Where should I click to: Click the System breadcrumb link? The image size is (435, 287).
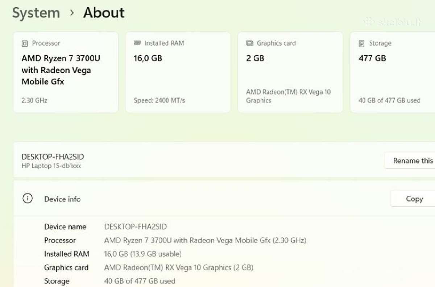(x=36, y=13)
